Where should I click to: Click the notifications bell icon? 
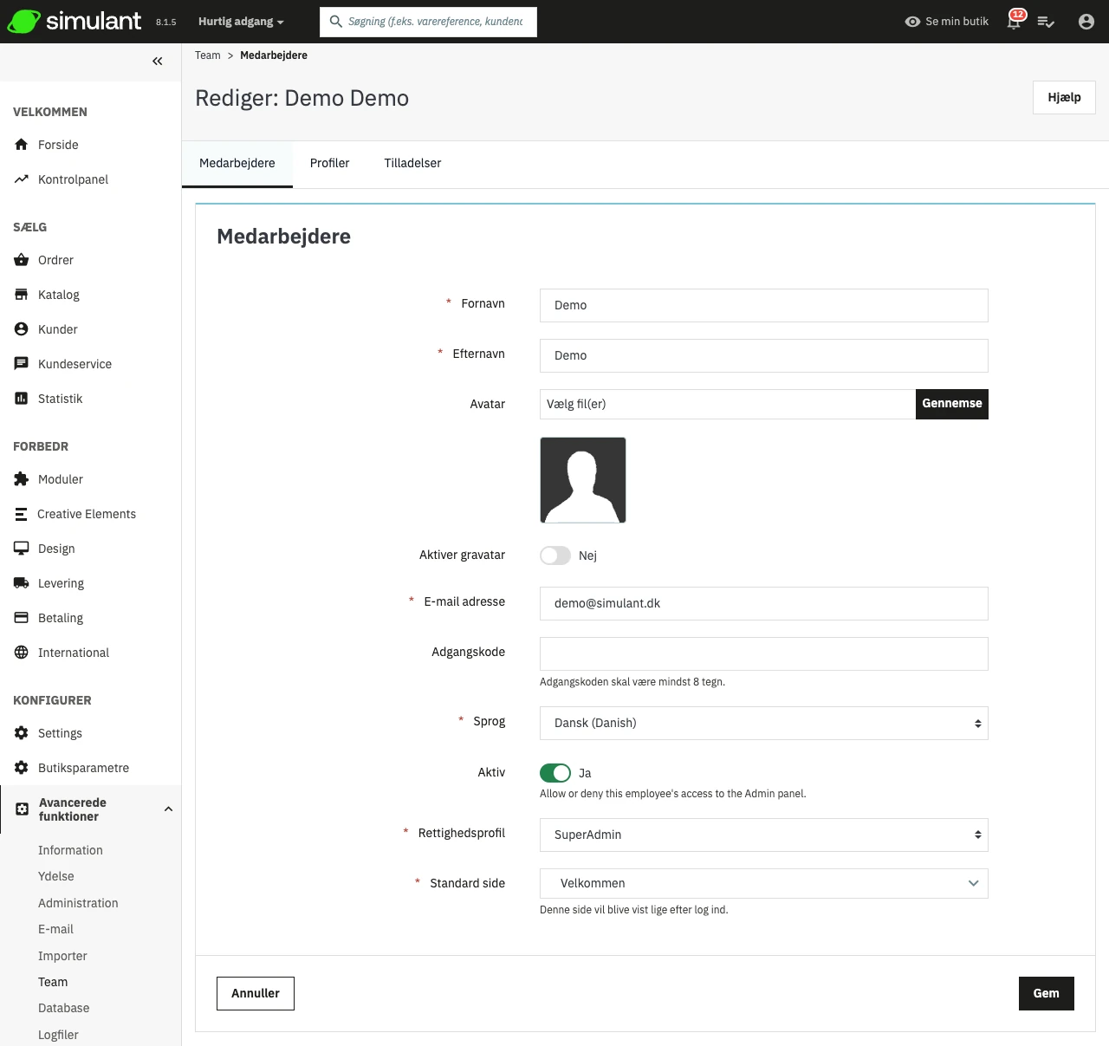[1014, 22]
